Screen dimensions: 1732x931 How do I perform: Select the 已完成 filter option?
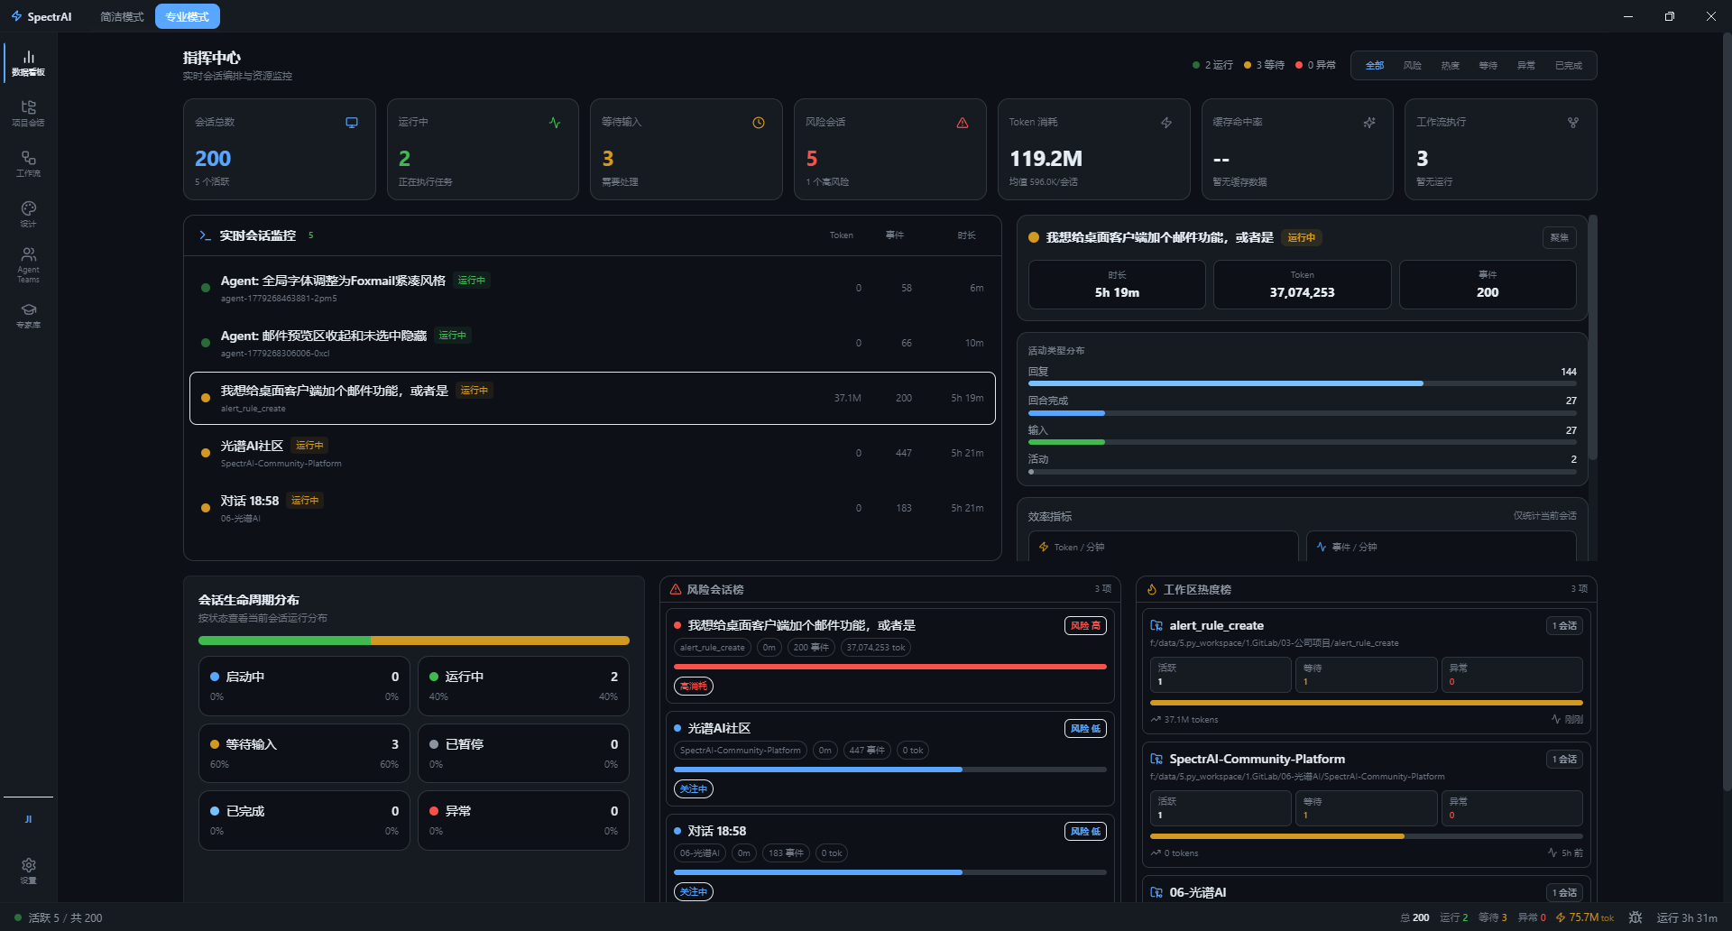(1568, 66)
